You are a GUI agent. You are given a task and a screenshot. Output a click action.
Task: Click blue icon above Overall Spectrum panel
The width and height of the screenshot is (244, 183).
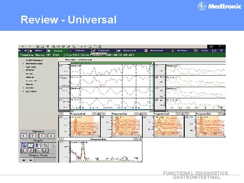click(x=141, y=139)
